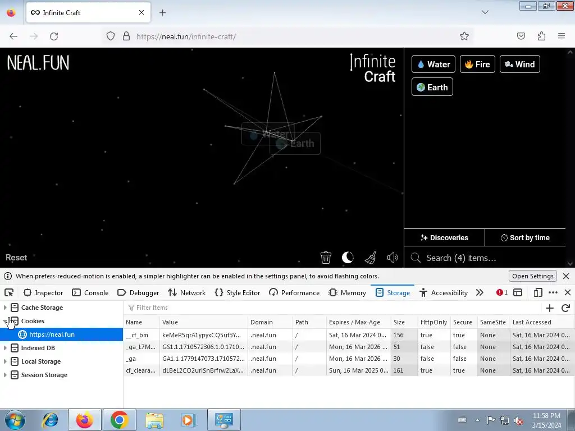Click the NEAL.FUN logo
Viewport: 575px width, 431px height.
tap(38, 63)
